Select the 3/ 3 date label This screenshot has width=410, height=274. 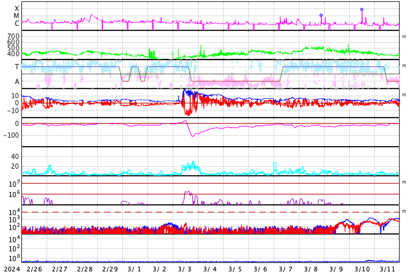(x=184, y=269)
